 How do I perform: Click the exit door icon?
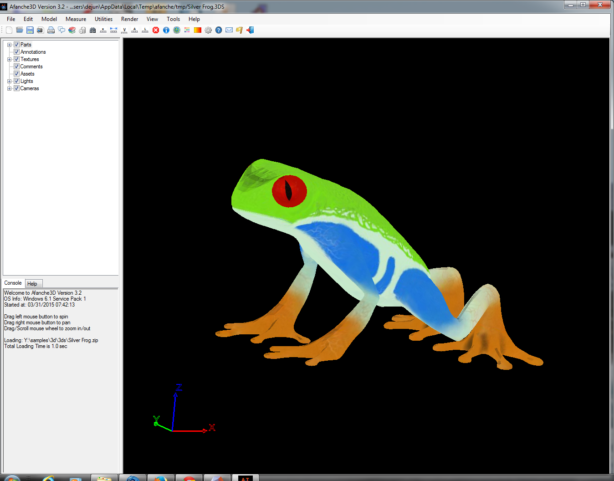point(250,30)
